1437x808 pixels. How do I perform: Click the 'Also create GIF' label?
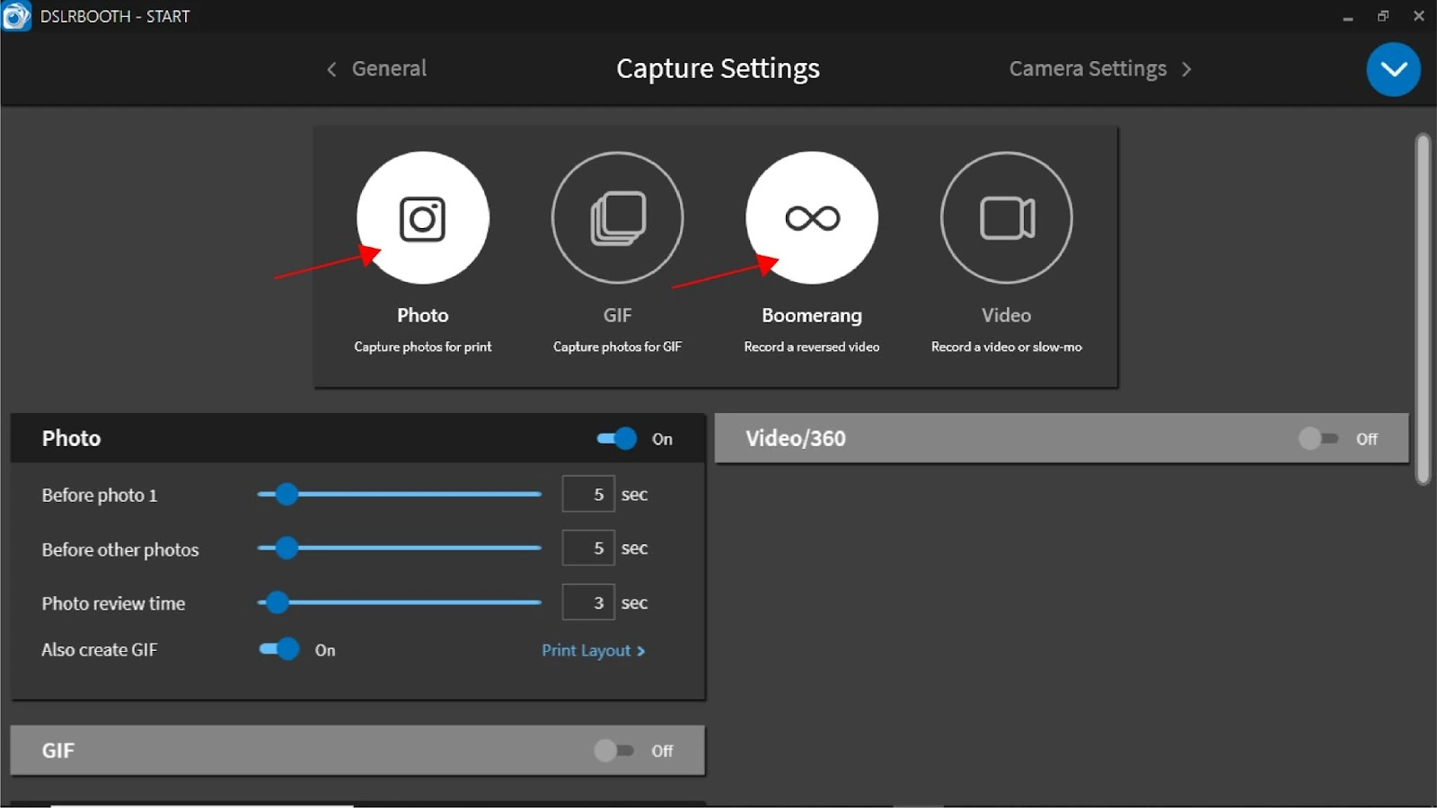[99, 649]
